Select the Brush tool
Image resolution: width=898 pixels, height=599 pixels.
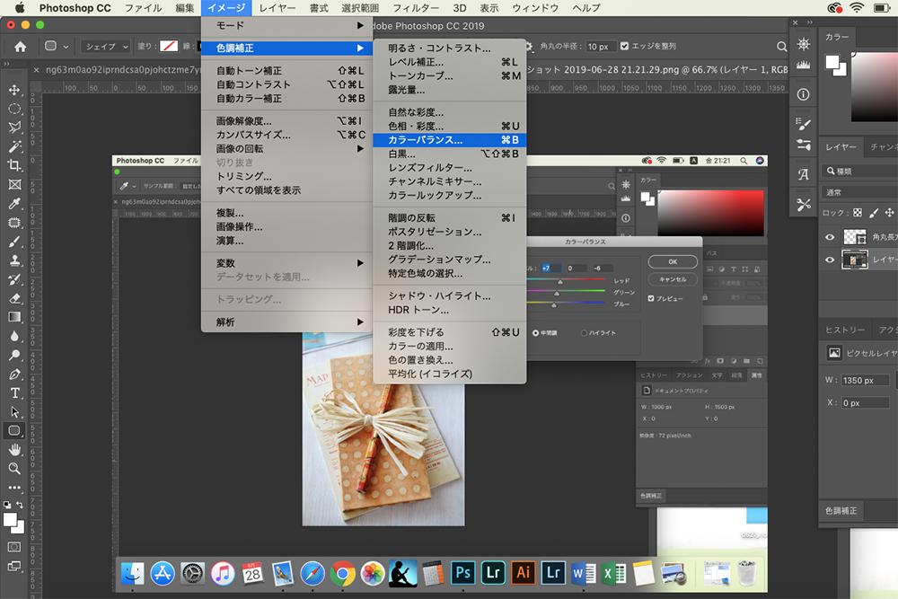click(x=14, y=241)
